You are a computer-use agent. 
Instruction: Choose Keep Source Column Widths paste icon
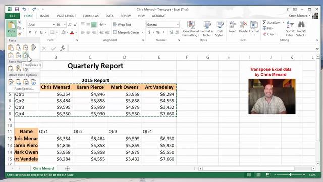[x=18, y=55]
